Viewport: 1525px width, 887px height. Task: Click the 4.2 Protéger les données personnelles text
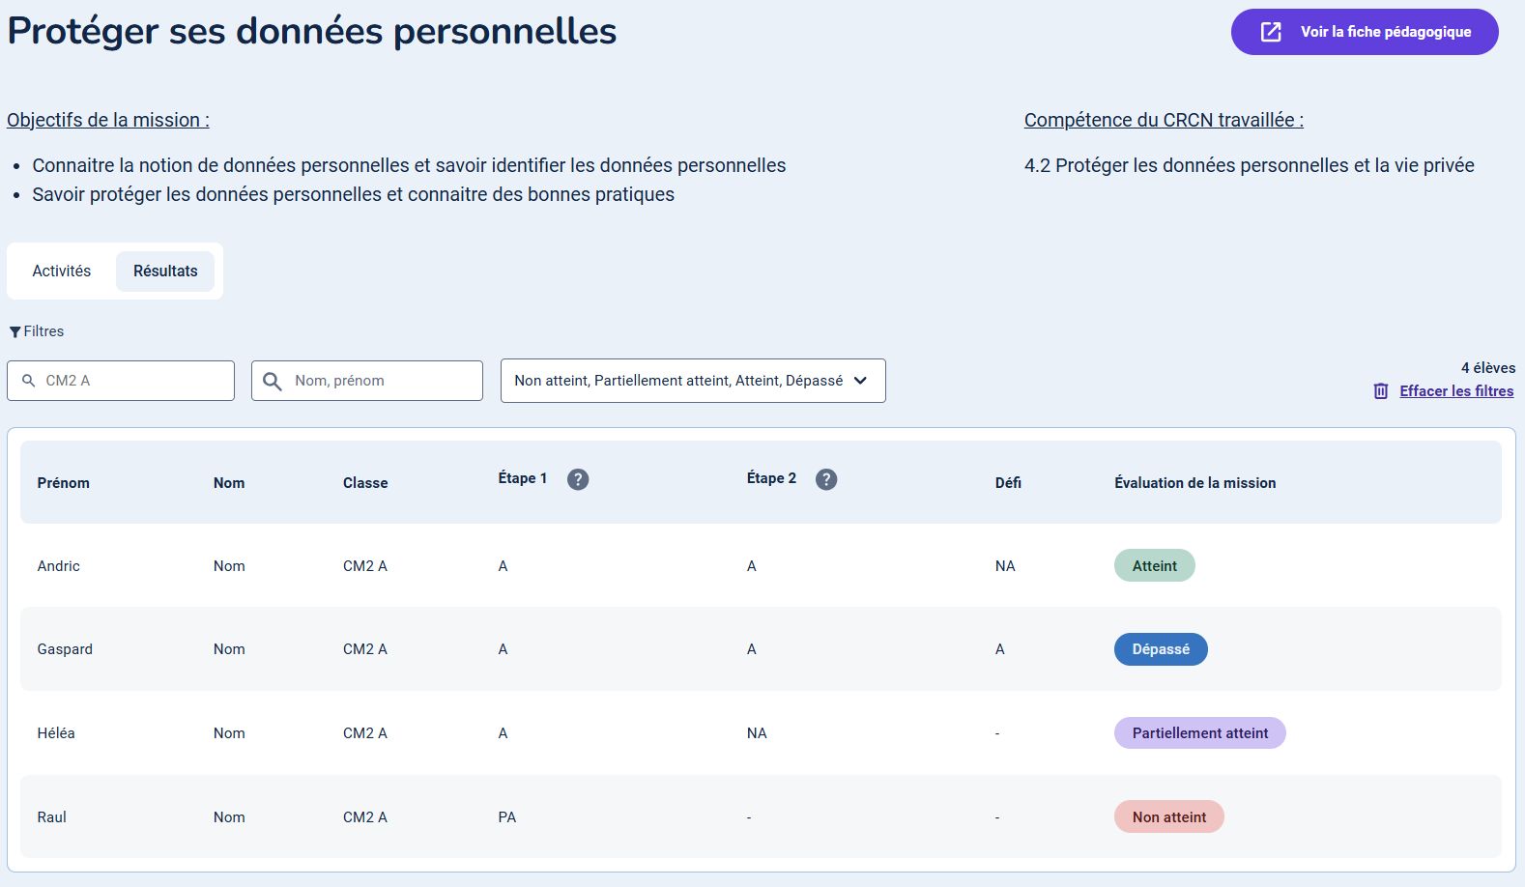coord(1250,165)
